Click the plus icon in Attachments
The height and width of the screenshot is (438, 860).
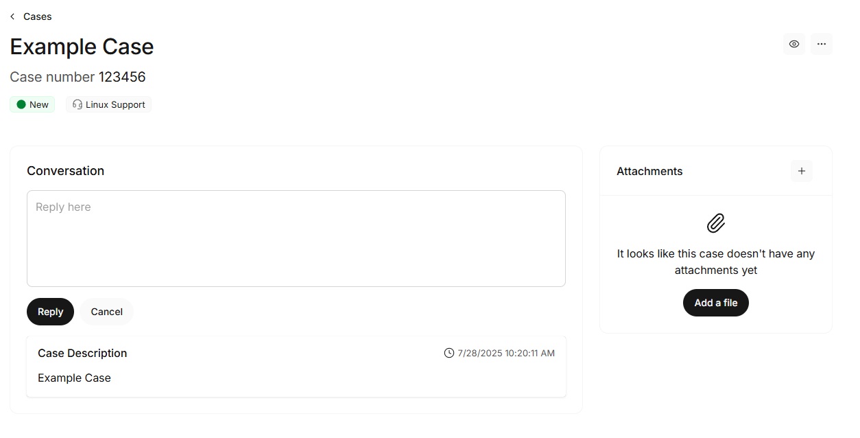pyautogui.click(x=802, y=171)
